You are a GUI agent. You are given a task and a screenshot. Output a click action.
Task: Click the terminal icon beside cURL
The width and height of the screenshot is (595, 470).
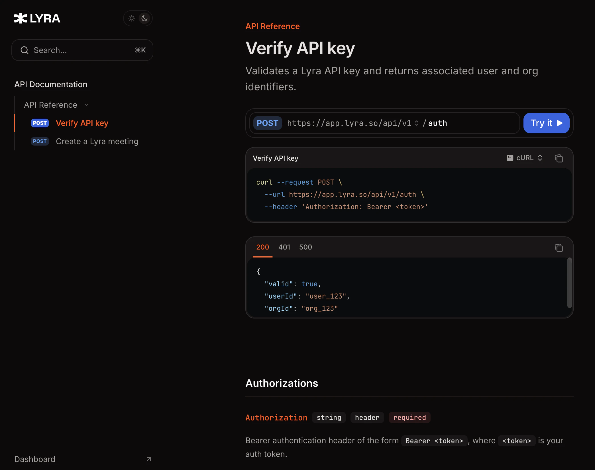click(510, 158)
